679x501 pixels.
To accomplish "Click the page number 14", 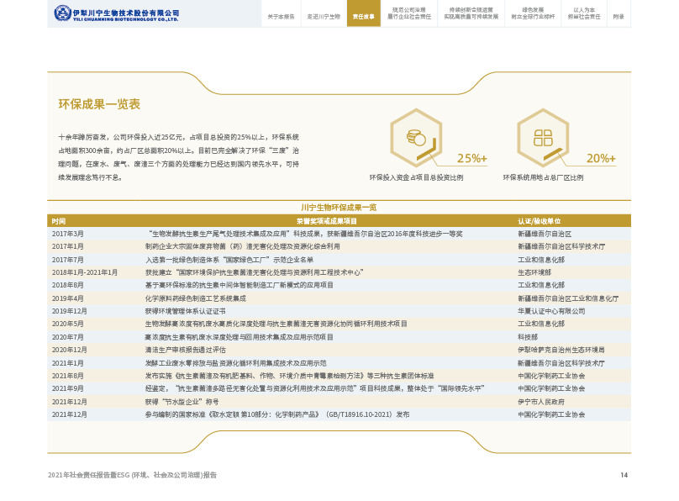I will coord(624,475).
